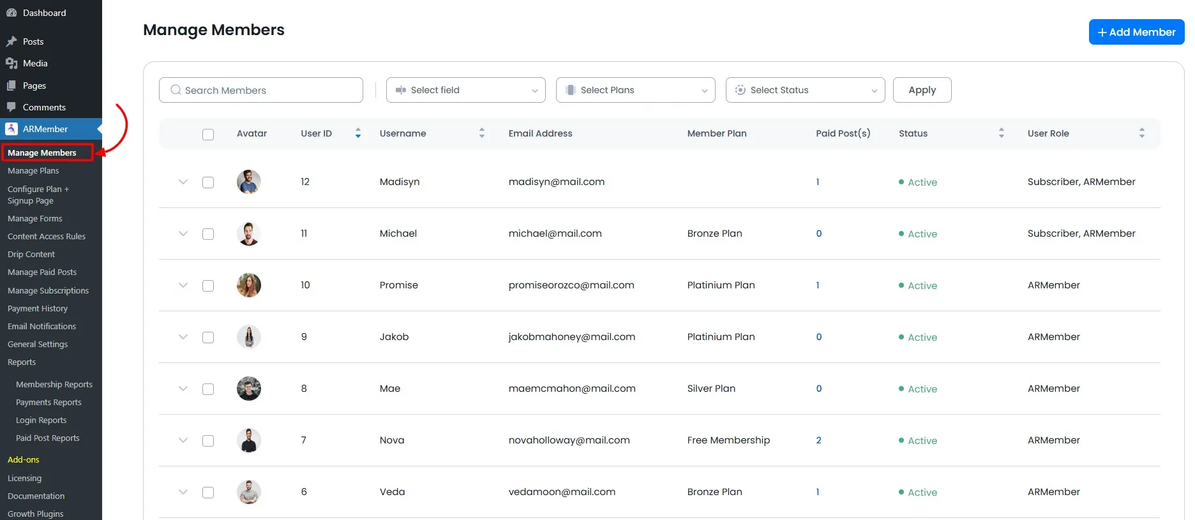
Task: Click the ARMember logo icon
Action: [x=11, y=129]
